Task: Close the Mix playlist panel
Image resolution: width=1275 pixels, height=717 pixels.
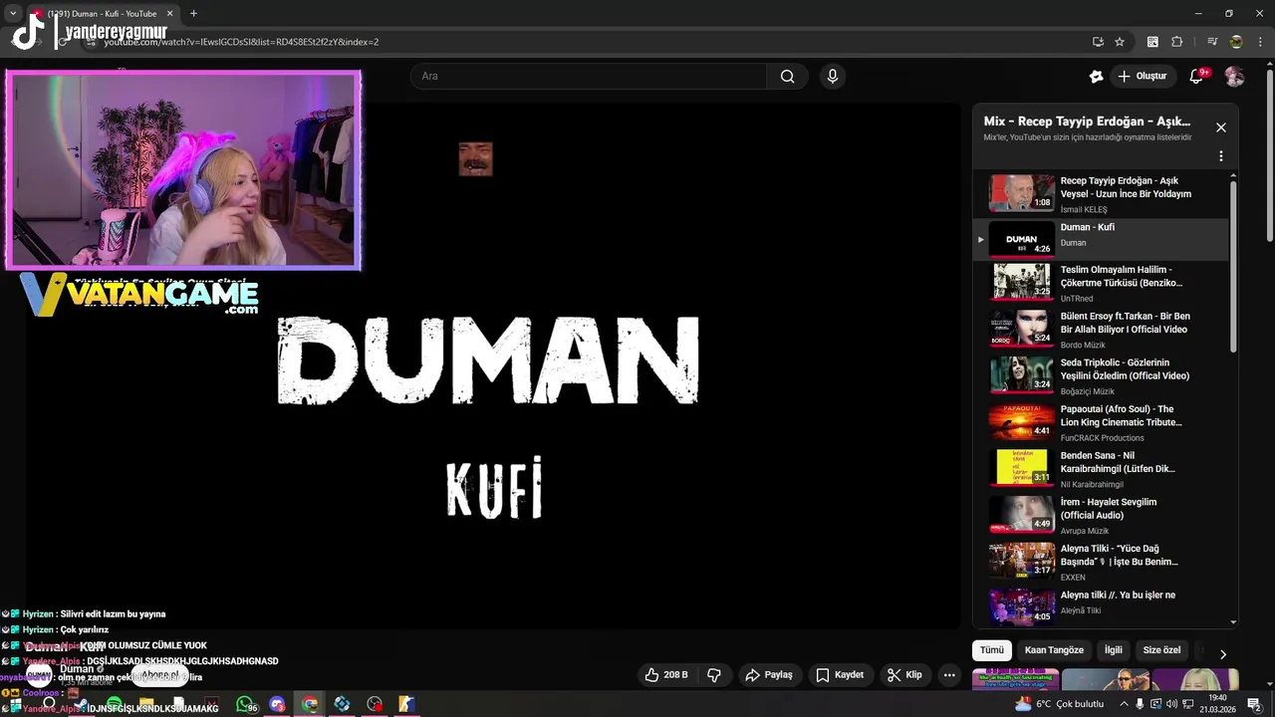Action: tap(1220, 127)
